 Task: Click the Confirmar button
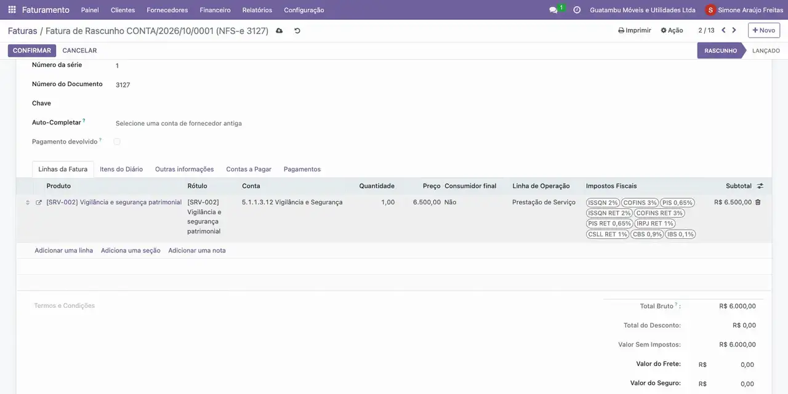32,50
